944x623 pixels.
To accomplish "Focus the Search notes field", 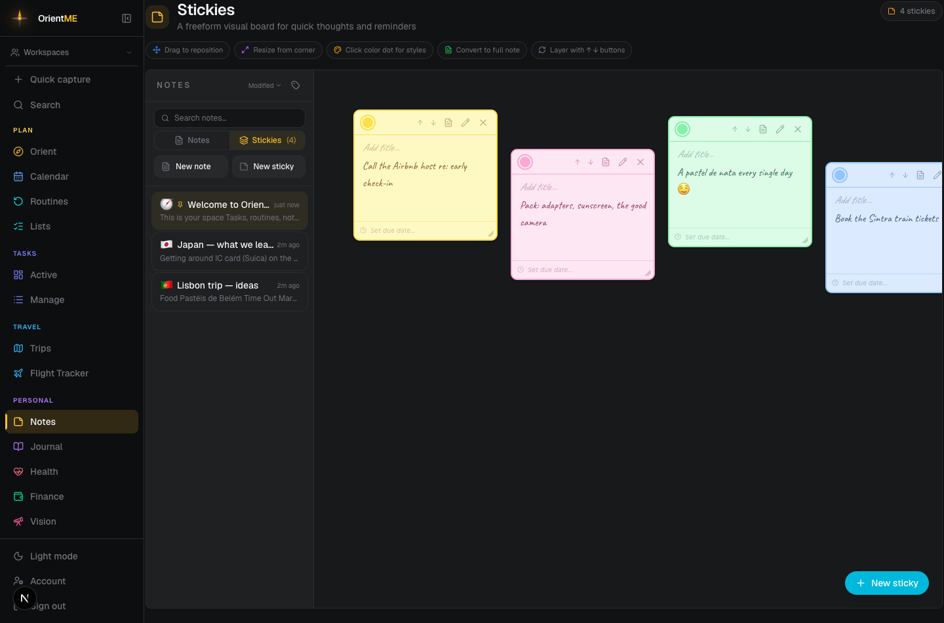I will coord(229,118).
